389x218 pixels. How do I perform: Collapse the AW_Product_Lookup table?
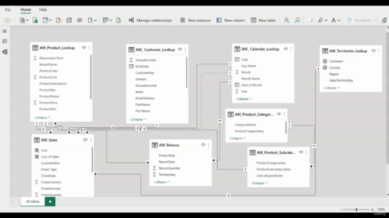[43, 117]
